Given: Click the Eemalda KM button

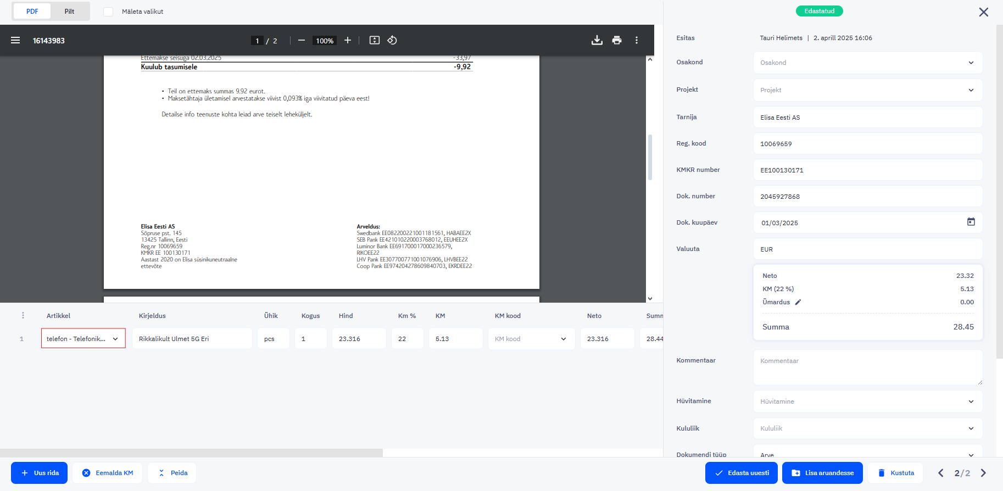Looking at the screenshot, I should pyautogui.click(x=108, y=473).
